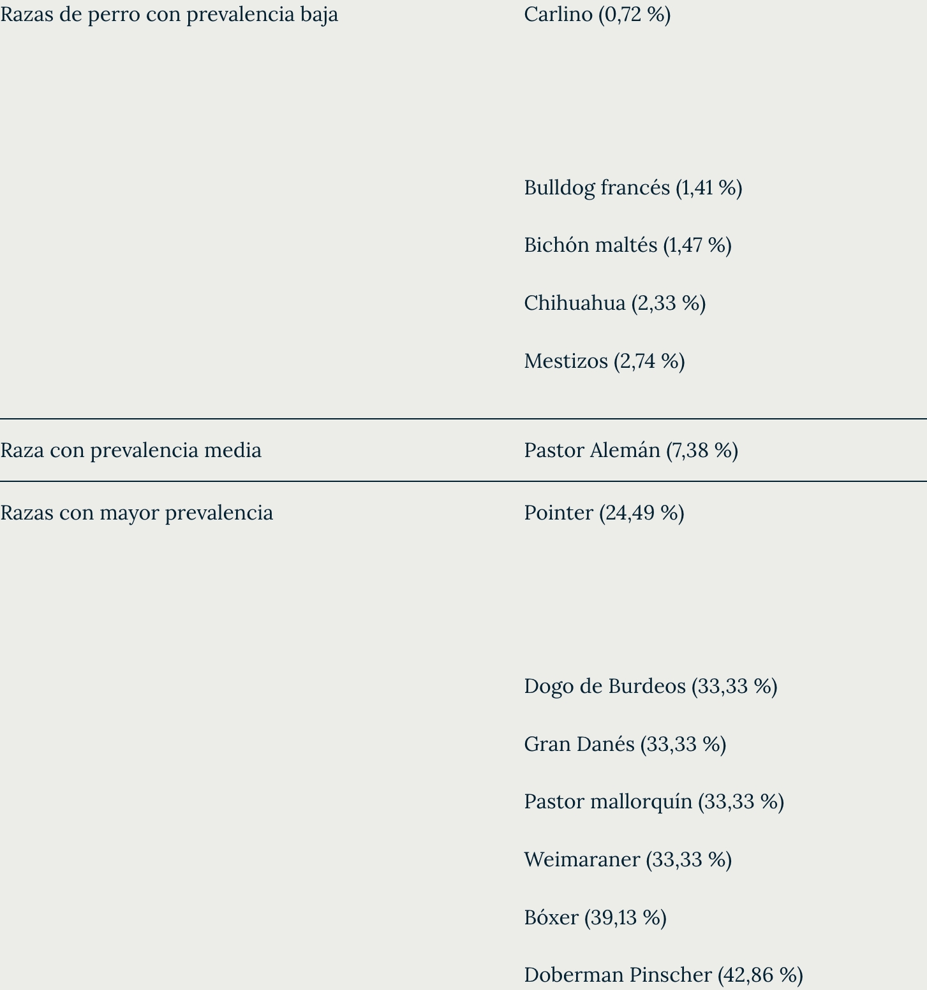The image size is (927, 990).
Task: Select the Pointer (24,49 %) entry
Action: click(604, 513)
